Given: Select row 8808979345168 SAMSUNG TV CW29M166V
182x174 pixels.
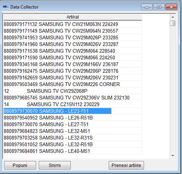Looking at the screenshot, I should click(73, 64).
